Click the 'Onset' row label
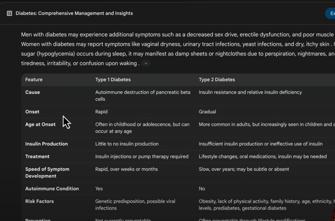 pyautogui.click(x=32, y=112)
